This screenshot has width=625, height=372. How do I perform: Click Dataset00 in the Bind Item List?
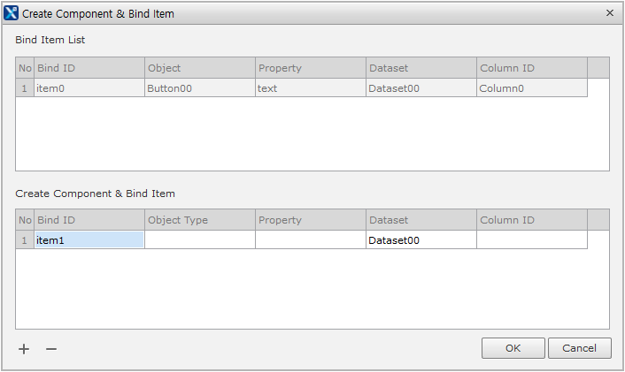click(421, 88)
